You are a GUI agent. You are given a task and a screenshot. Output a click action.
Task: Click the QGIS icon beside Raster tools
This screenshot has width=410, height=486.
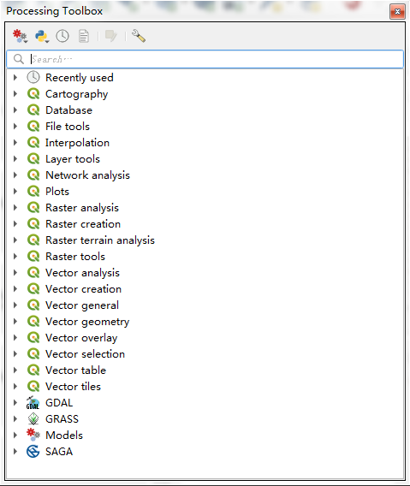pos(33,257)
